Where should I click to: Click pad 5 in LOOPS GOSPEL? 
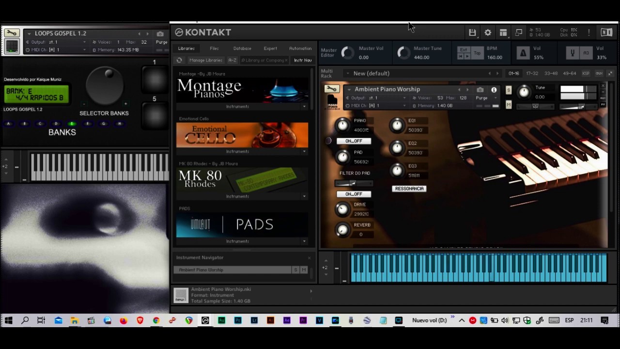tap(155, 116)
